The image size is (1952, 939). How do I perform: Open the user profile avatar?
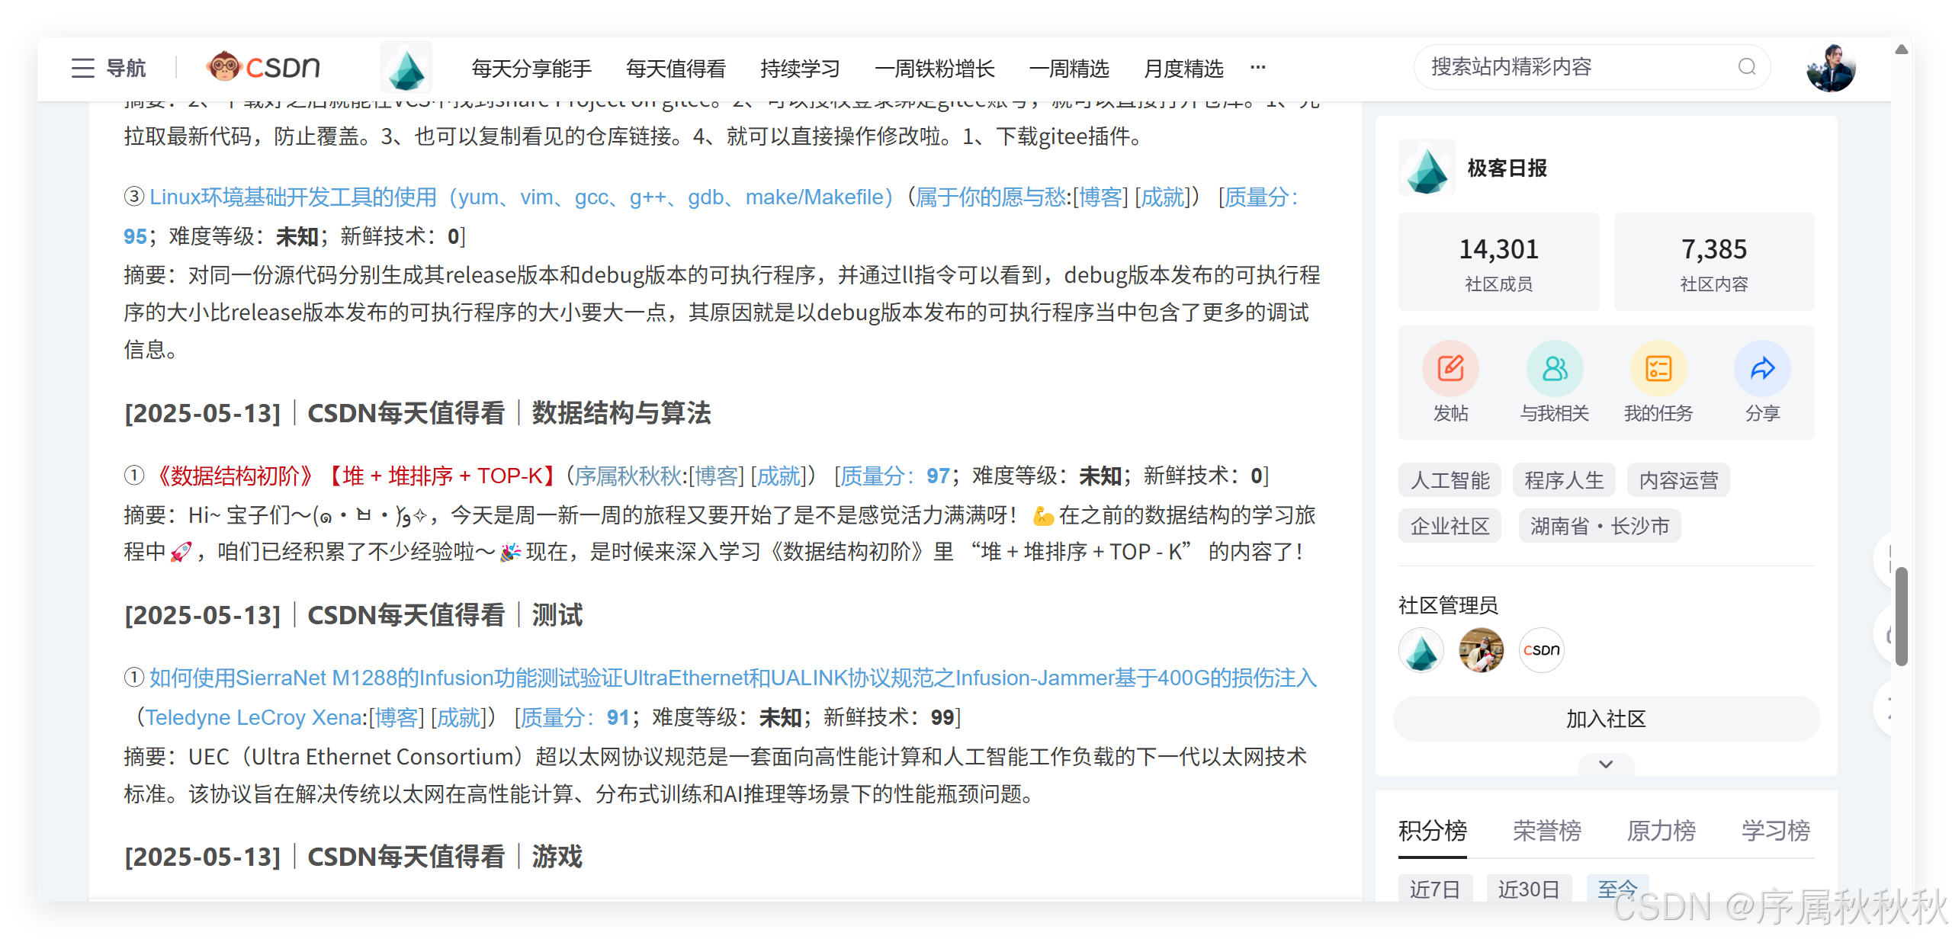click(1830, 68)
